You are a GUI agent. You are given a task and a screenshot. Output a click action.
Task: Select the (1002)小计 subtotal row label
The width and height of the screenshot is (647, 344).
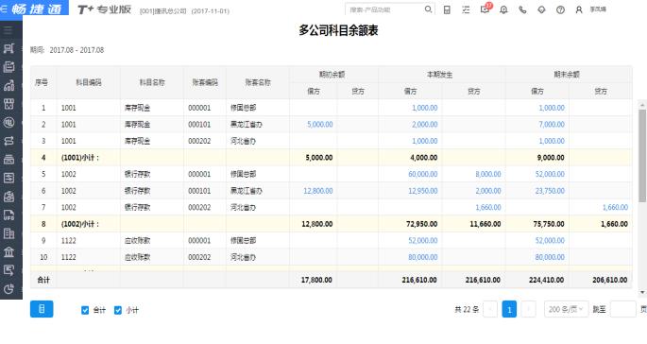(80, 224)
